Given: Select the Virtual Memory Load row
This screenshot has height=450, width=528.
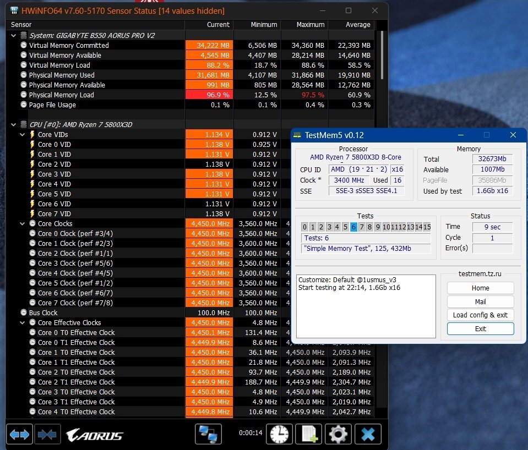Looking at the screenshot, I should (x=190, y=65).
